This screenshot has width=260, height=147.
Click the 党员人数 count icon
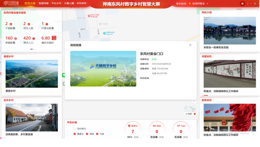click(x=29, y=24)
